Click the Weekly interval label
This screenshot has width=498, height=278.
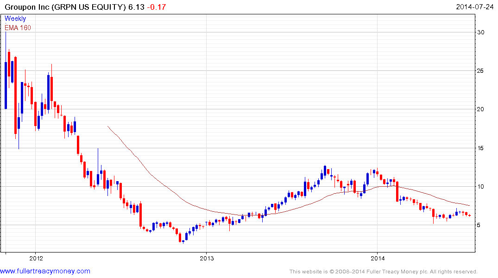[x=15, y=19]
